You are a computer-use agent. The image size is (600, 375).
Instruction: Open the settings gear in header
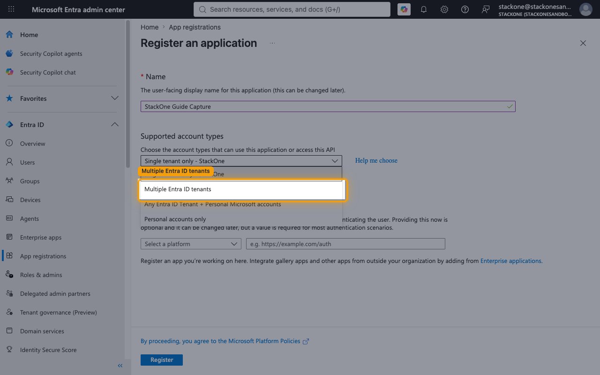pyautogui.click(x=444, y=9)
